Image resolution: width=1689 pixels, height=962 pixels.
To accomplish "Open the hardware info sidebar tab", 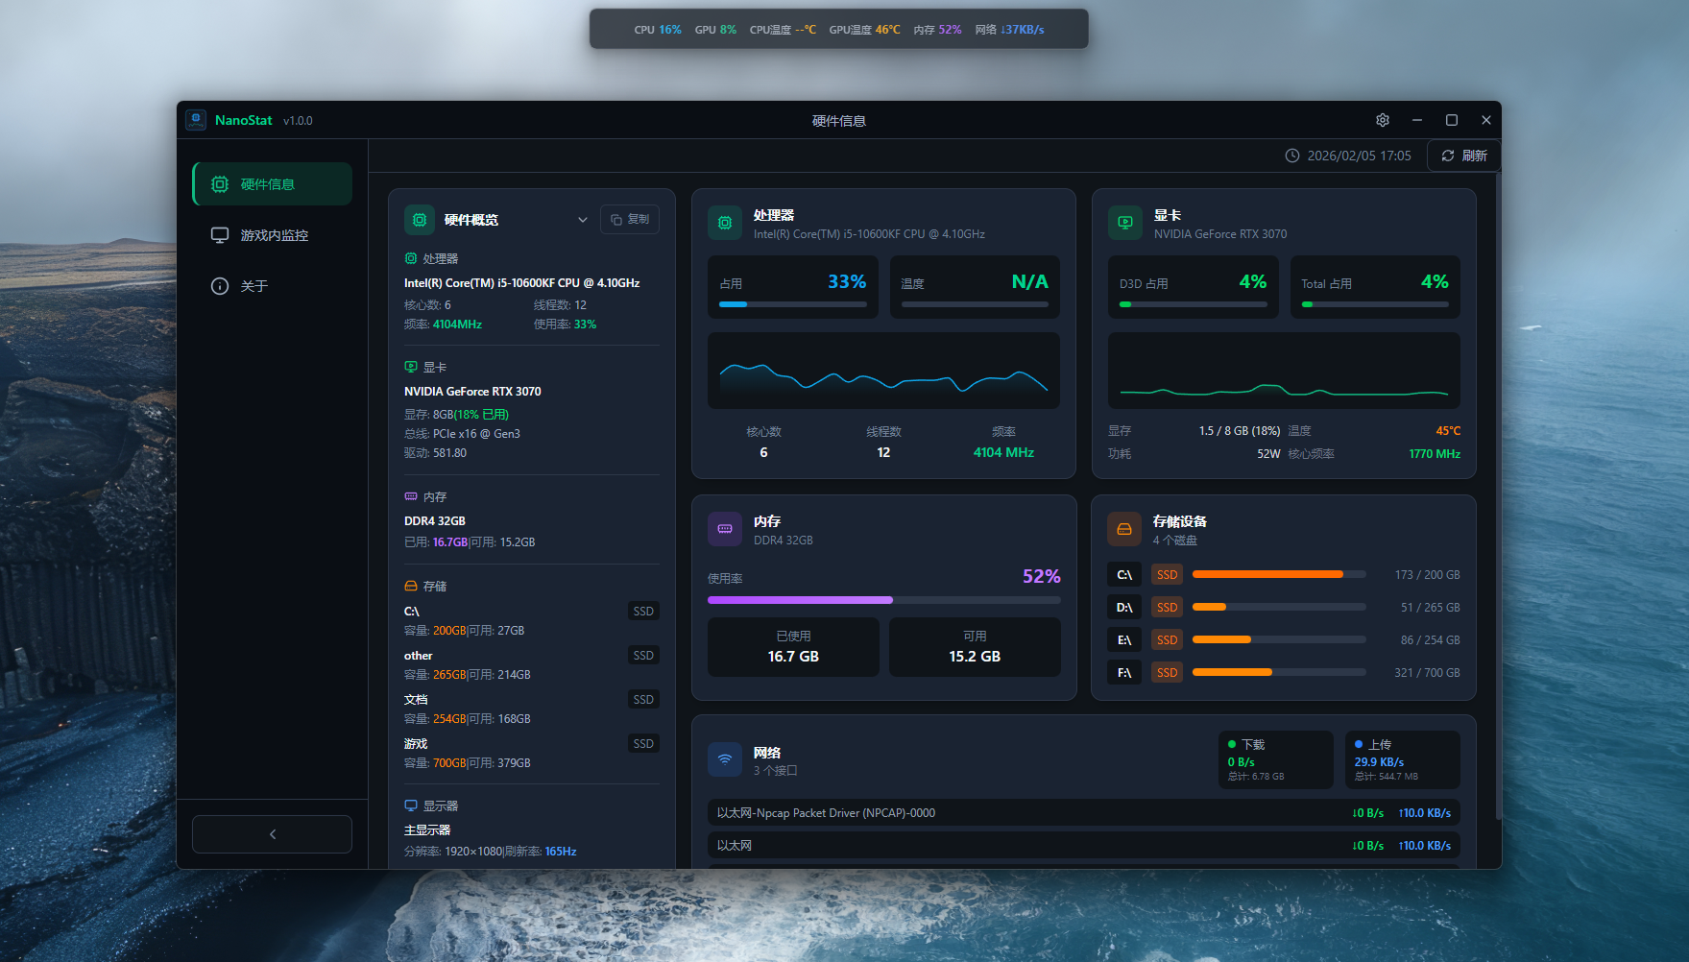I will click(273, 183).
